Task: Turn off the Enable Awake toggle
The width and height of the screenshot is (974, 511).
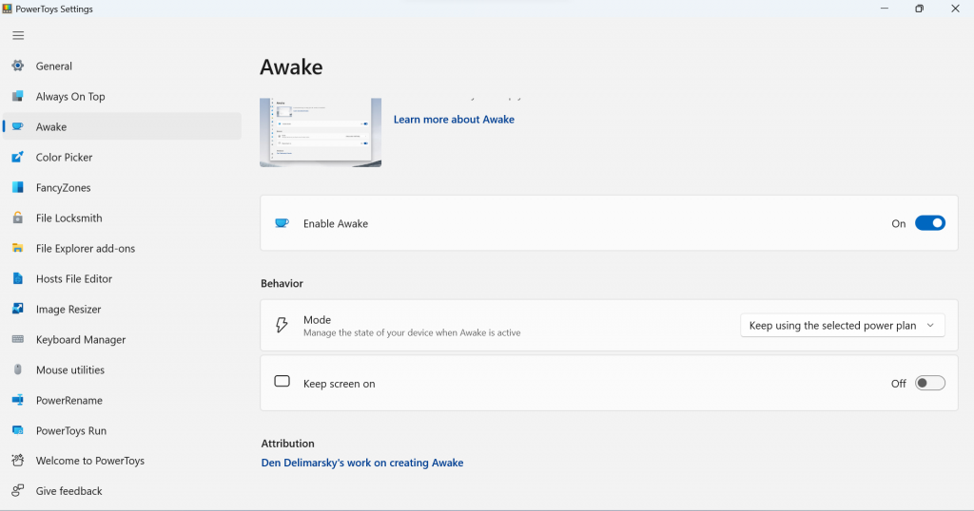Action: [930, 223]
